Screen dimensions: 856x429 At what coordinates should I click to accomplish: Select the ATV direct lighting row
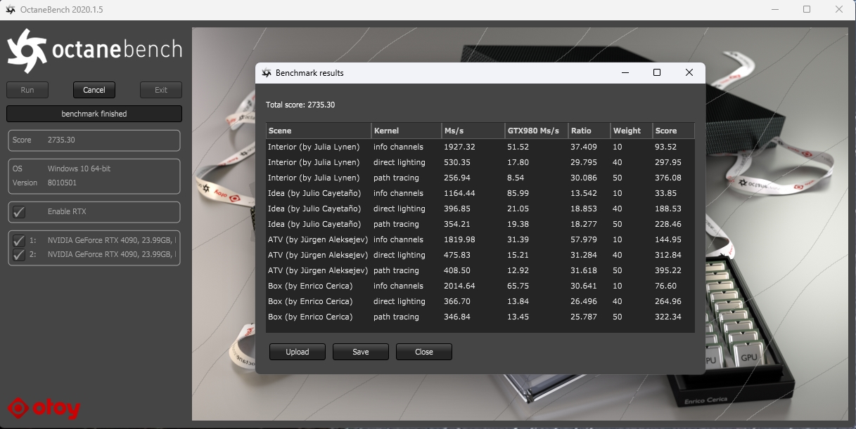(x=480, y=255)
